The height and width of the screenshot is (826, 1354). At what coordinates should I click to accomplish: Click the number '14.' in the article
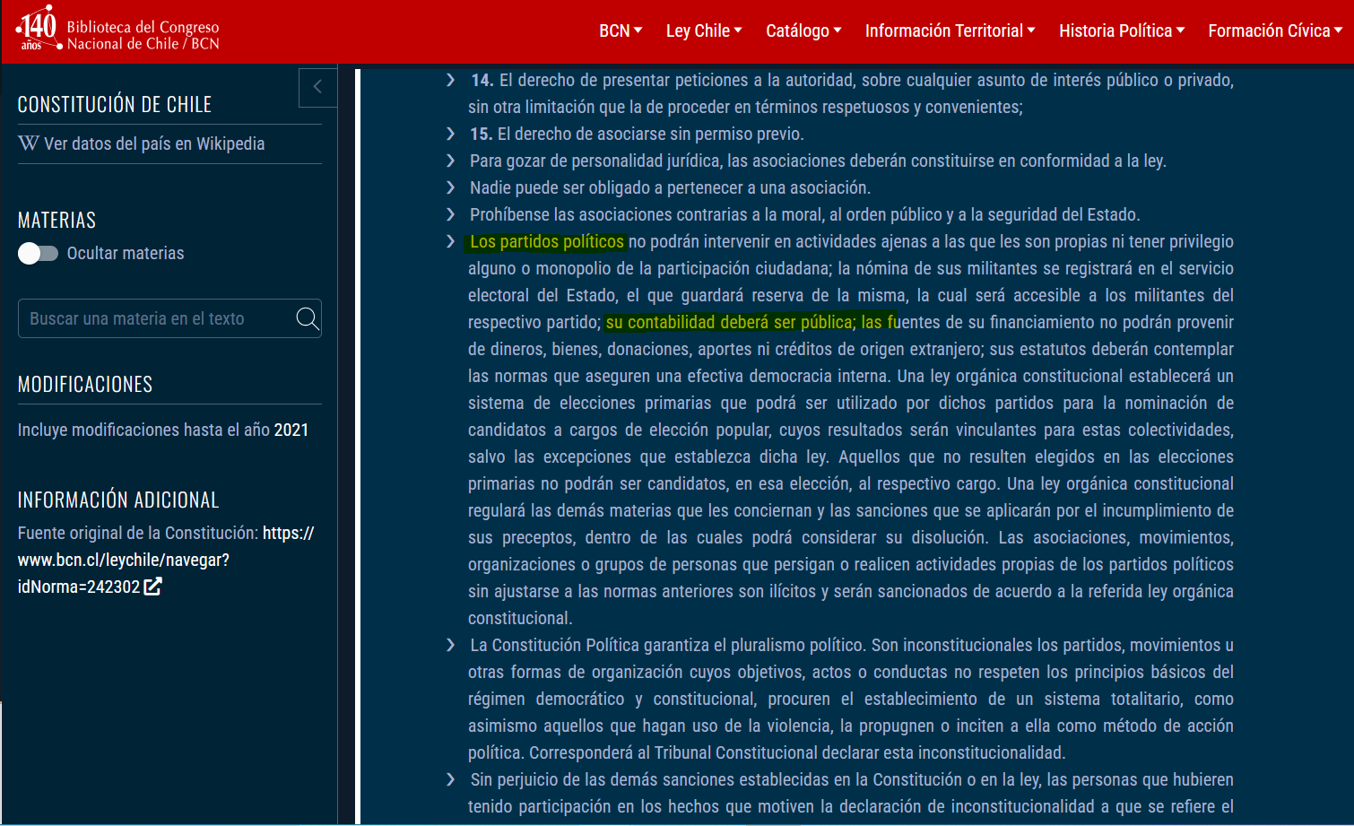[482, 81]
